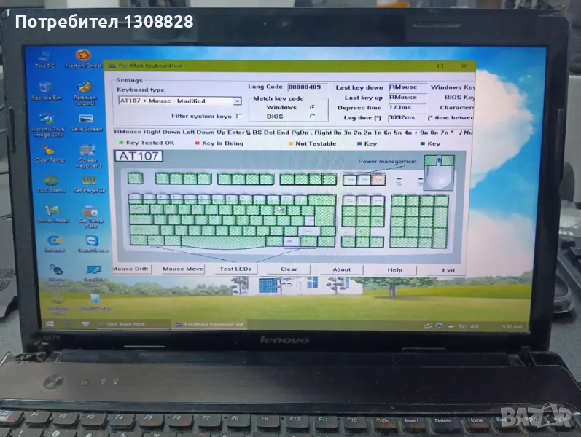
Task: Click the Save Screen desktop icon
Action: click(x=87, y=121)
